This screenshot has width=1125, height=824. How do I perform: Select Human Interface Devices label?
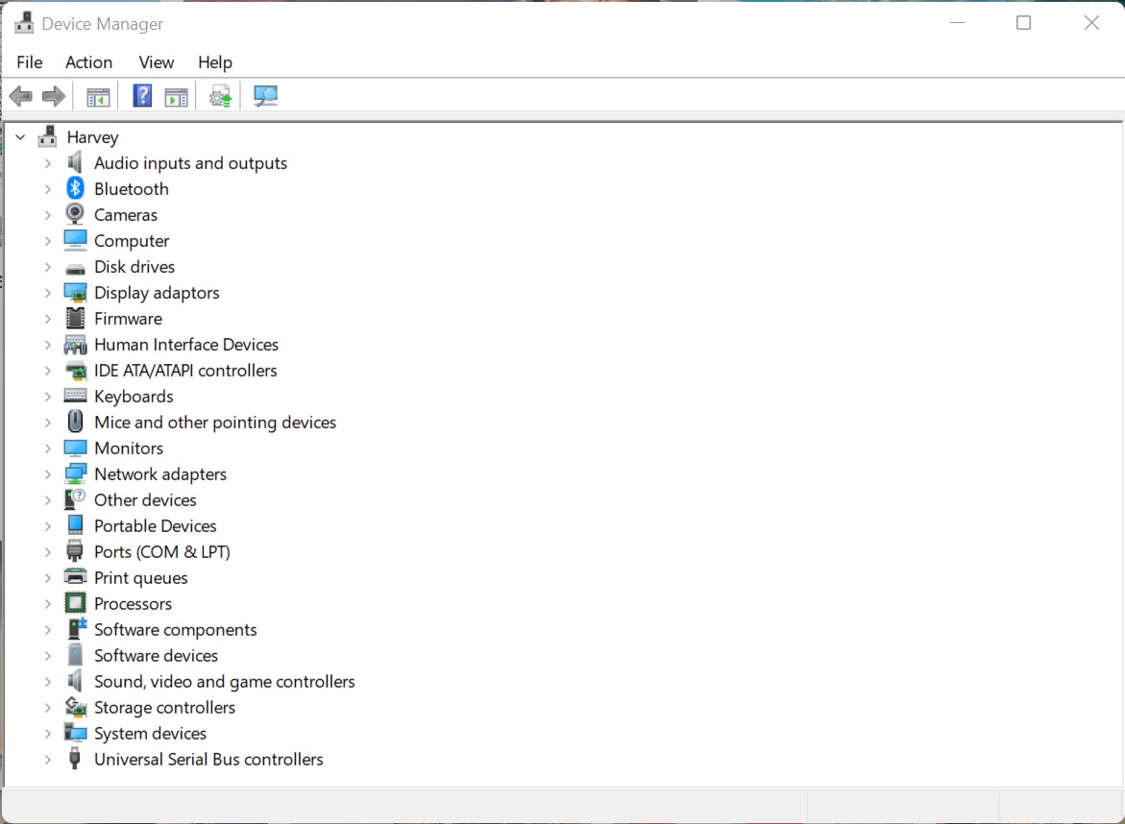point(185,344)
